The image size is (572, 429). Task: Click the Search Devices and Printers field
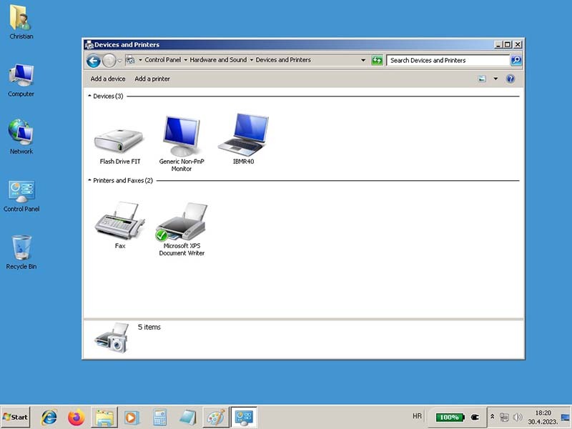click(447, 61)
